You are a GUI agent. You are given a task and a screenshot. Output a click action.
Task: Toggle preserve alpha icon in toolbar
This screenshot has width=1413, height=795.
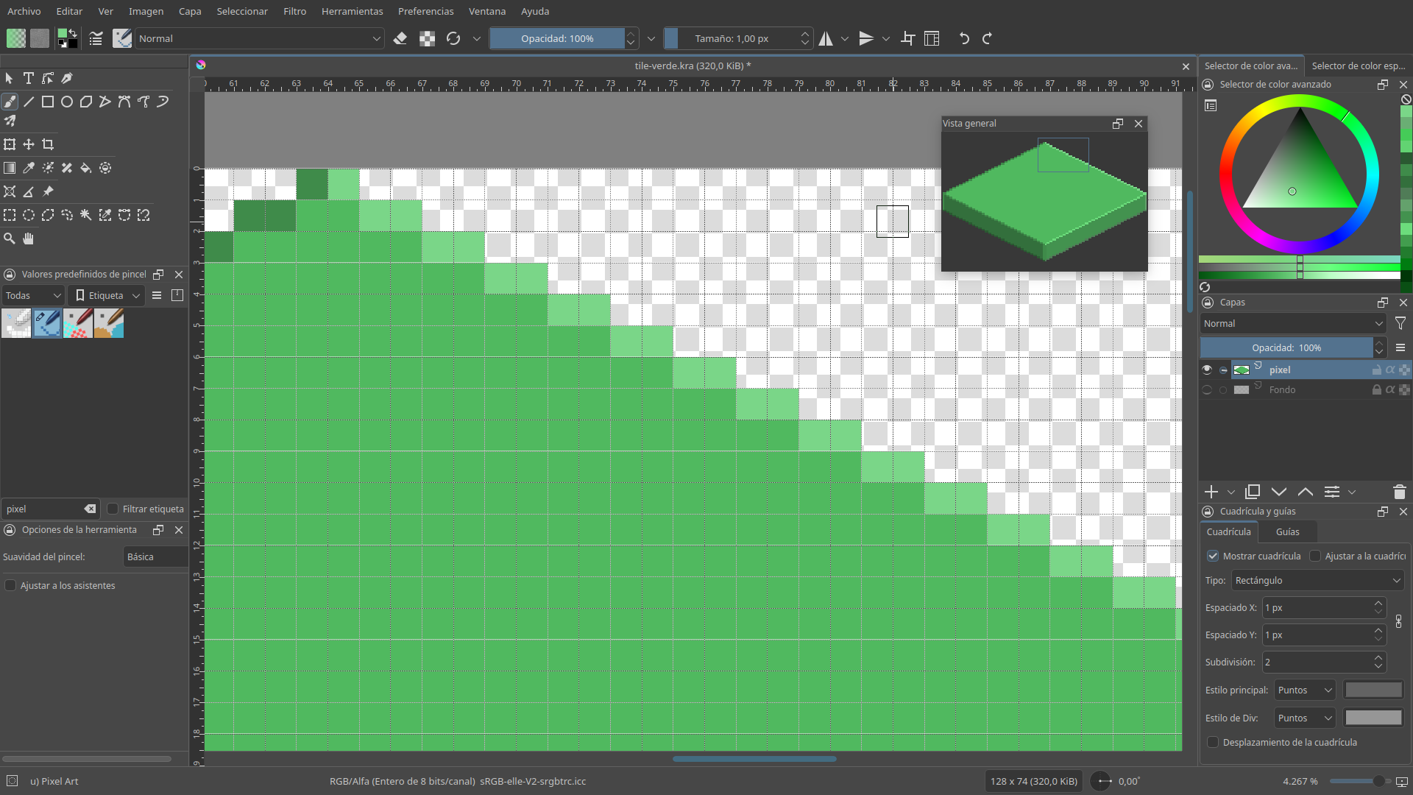pyautogui.click(x=427, y=38)
